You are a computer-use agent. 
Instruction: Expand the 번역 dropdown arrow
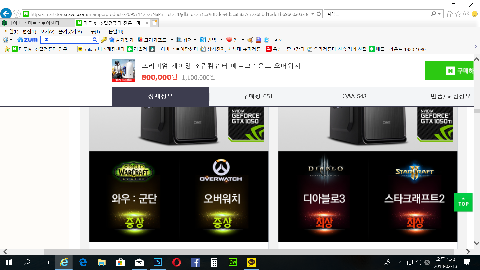pyautogui.click(x=221, y=40)
